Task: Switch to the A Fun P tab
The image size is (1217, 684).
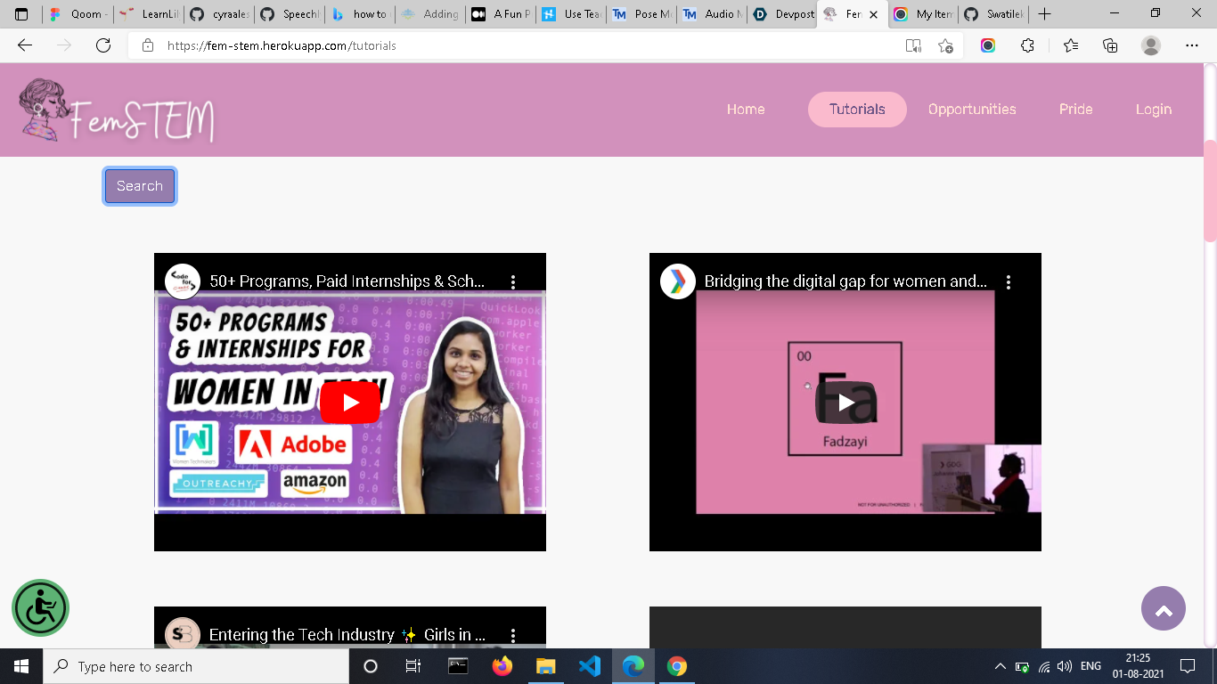Action: (x=501, y=14)
